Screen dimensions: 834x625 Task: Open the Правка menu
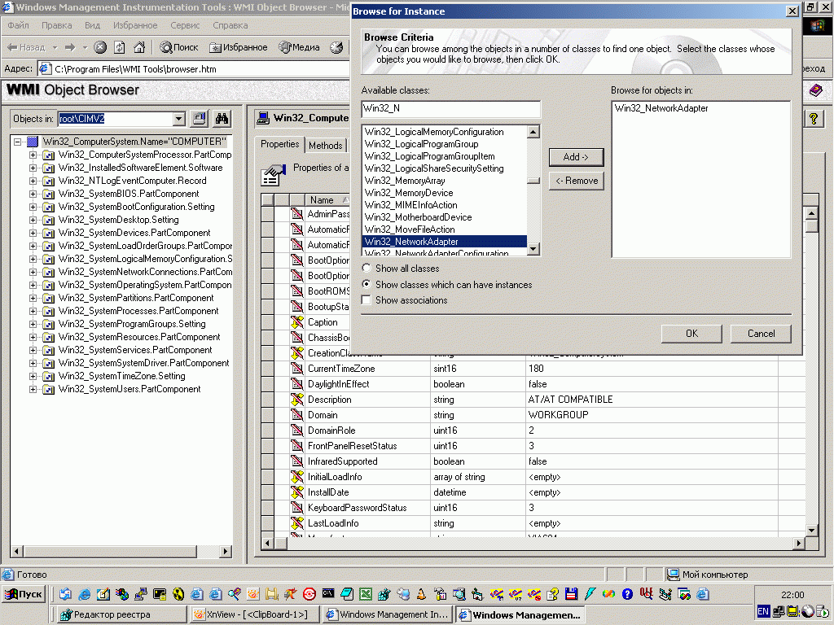[56, 25]
